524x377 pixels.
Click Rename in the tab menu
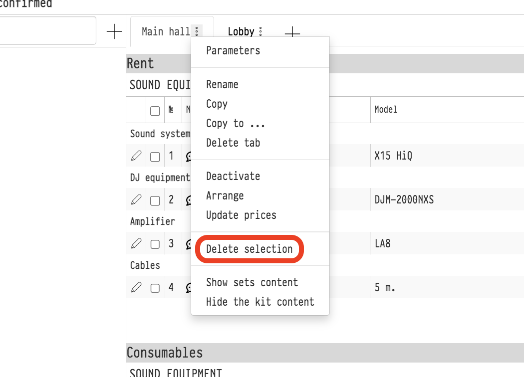222,84
